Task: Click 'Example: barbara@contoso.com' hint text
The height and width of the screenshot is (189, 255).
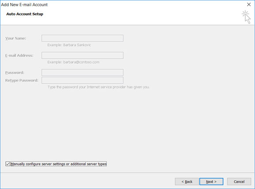Action: point(73,62)
